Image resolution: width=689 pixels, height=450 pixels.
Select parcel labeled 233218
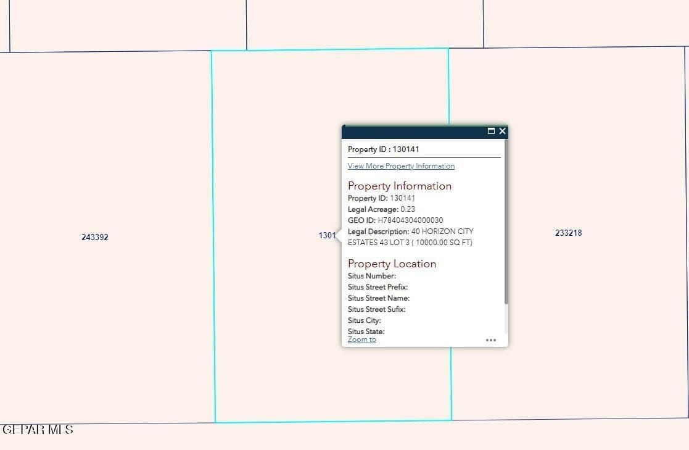pos(569,233)
